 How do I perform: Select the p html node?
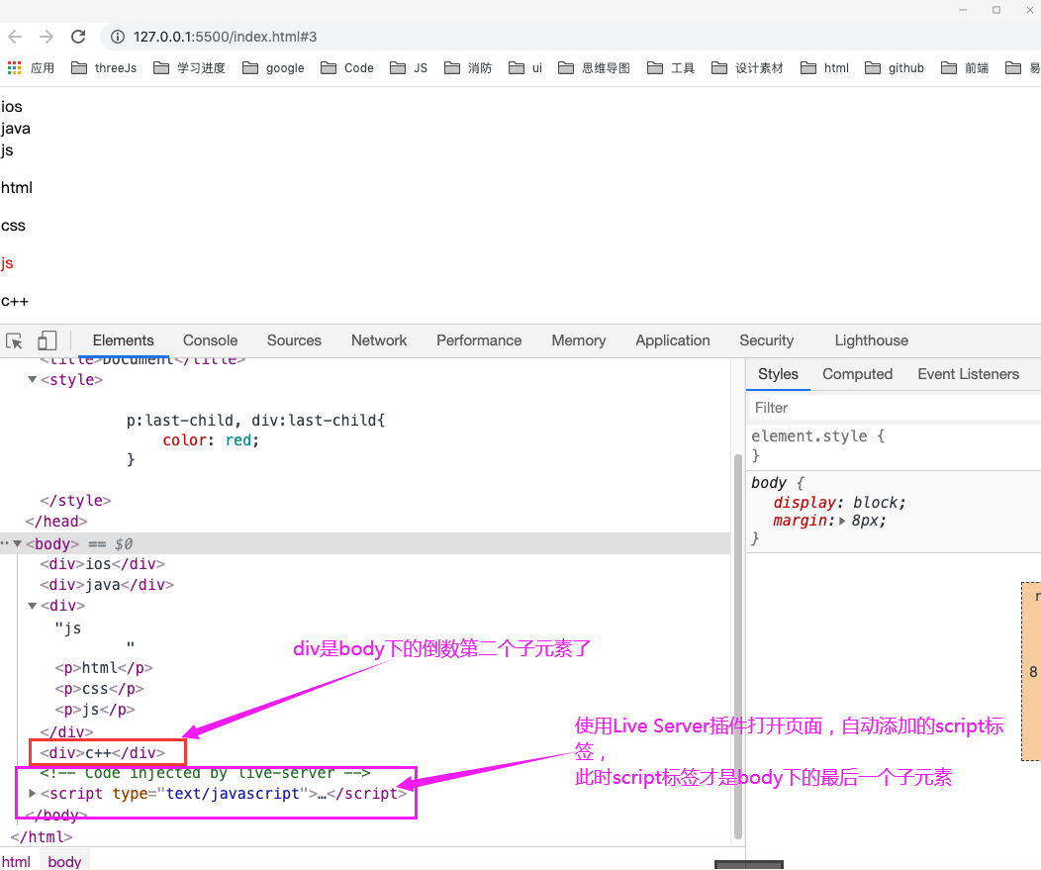click(x=104, y=668)
